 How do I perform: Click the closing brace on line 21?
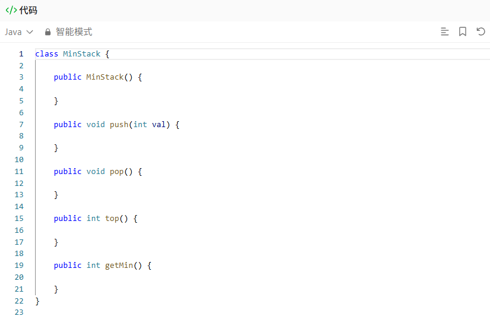[56, 289]
